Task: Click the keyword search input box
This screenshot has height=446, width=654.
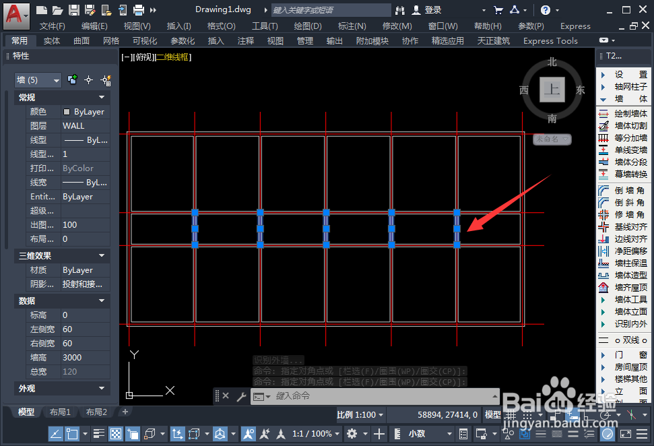Action: [331, 10]
